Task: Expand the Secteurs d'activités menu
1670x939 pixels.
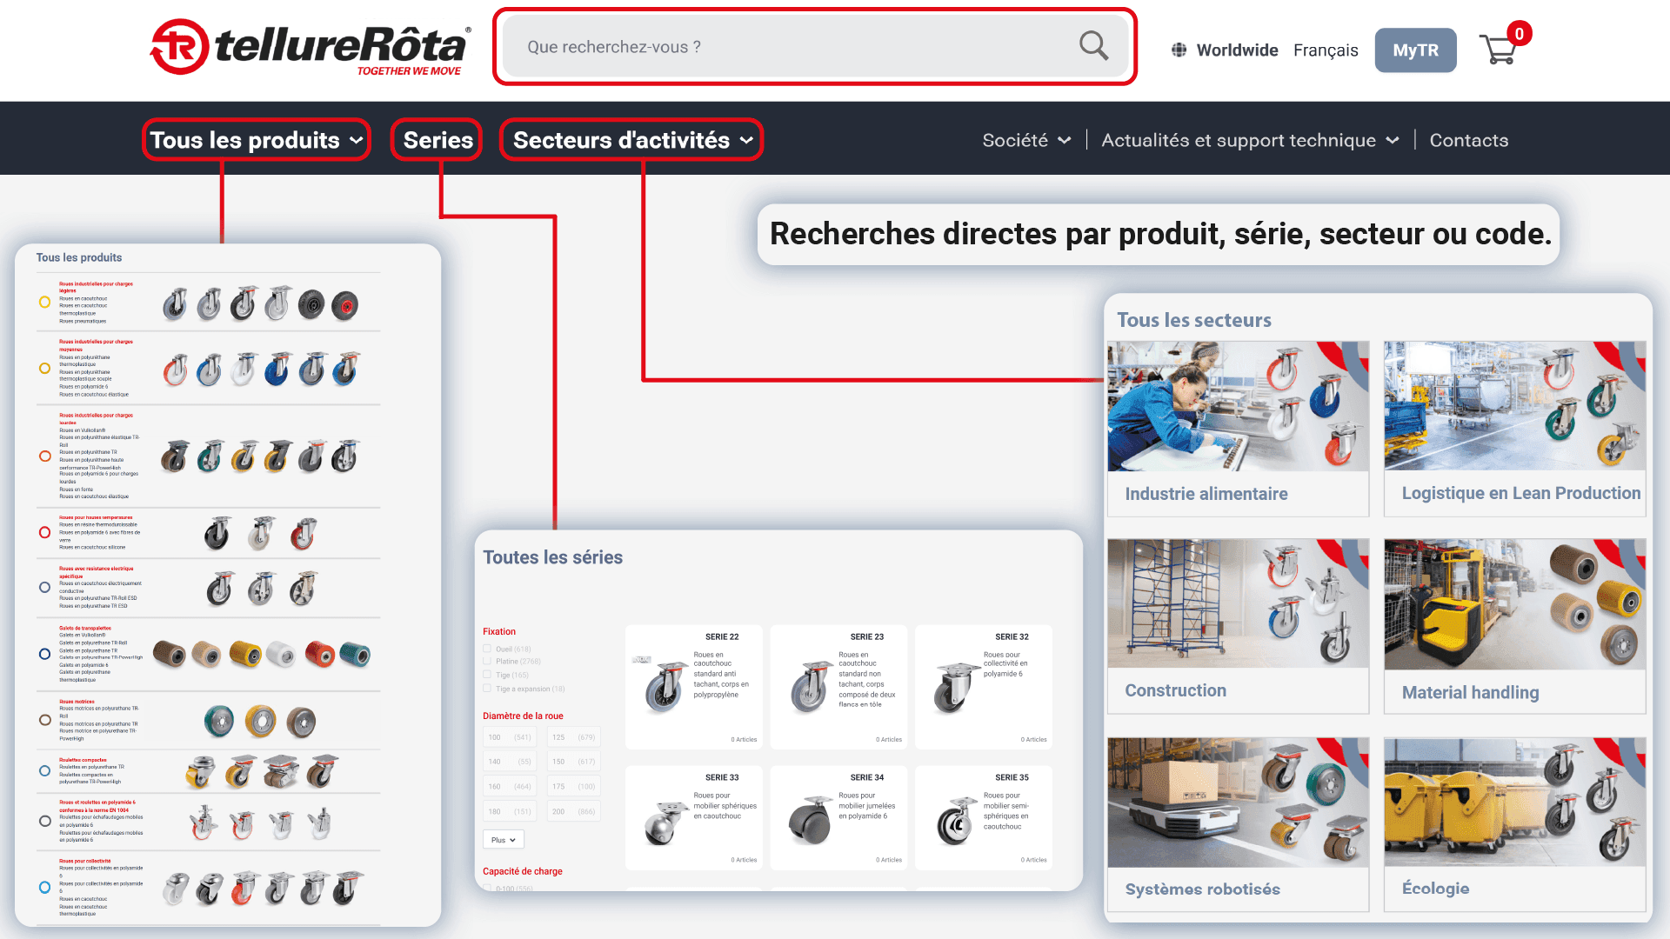Action: click(x=631, y=140)
